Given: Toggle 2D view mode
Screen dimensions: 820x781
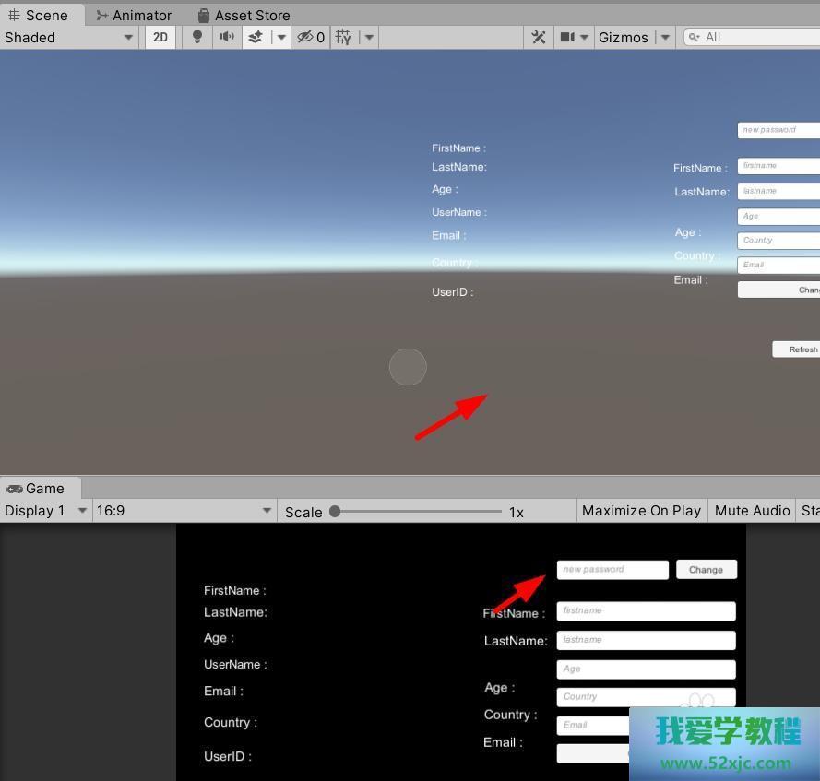Looking at the screenshot, I should click(160, 37).
